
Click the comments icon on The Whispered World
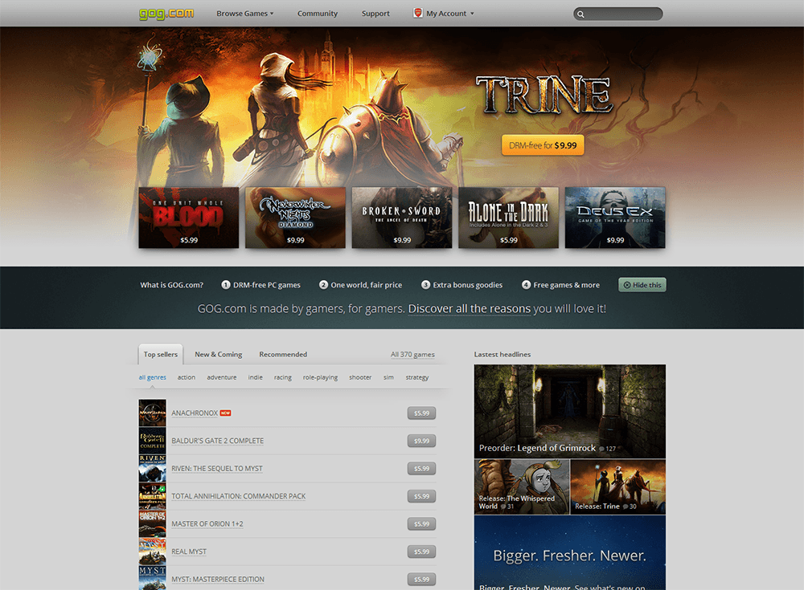[503, 507]
